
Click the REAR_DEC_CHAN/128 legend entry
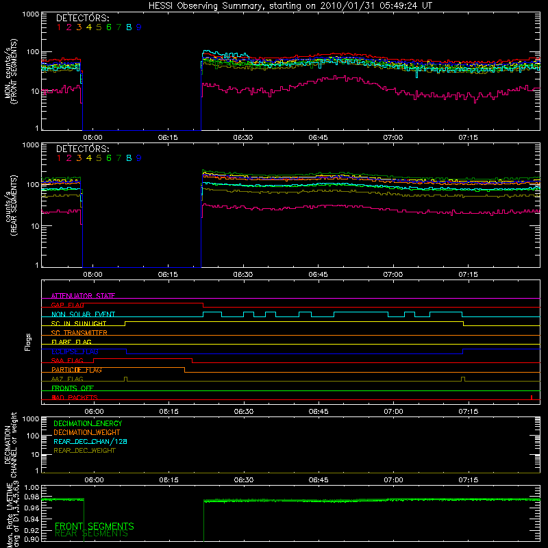(x=90, y=441)
